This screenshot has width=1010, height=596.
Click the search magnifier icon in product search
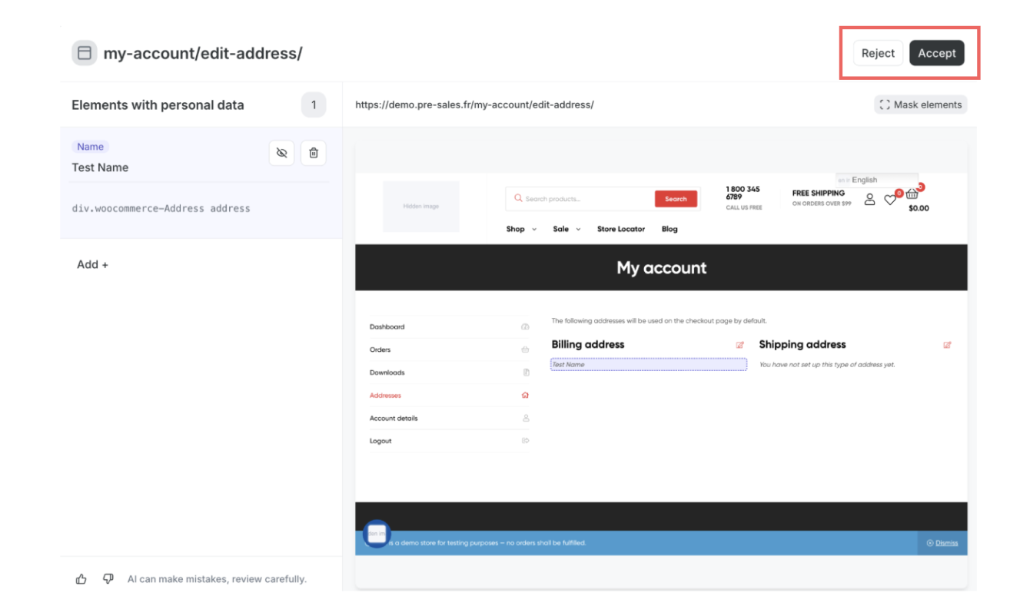click(519, 199)
